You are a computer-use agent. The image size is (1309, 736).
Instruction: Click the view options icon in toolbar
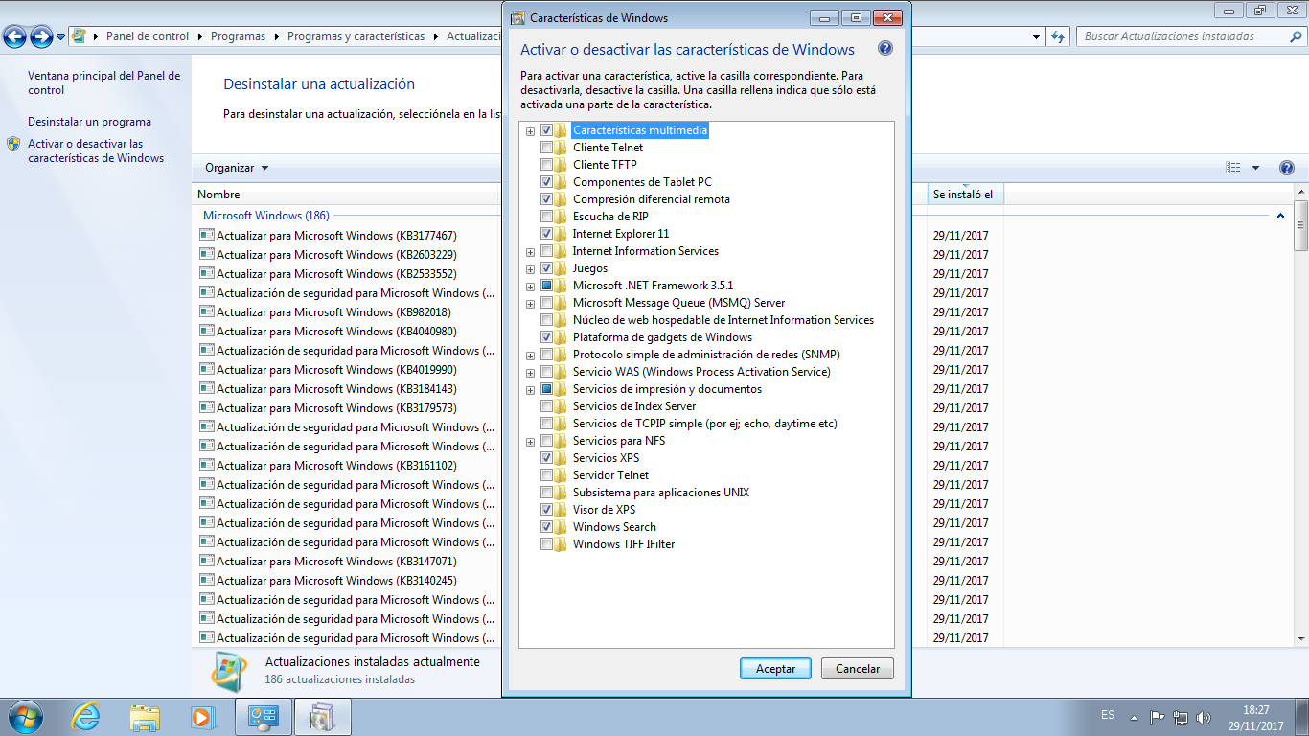point(1233,168)
